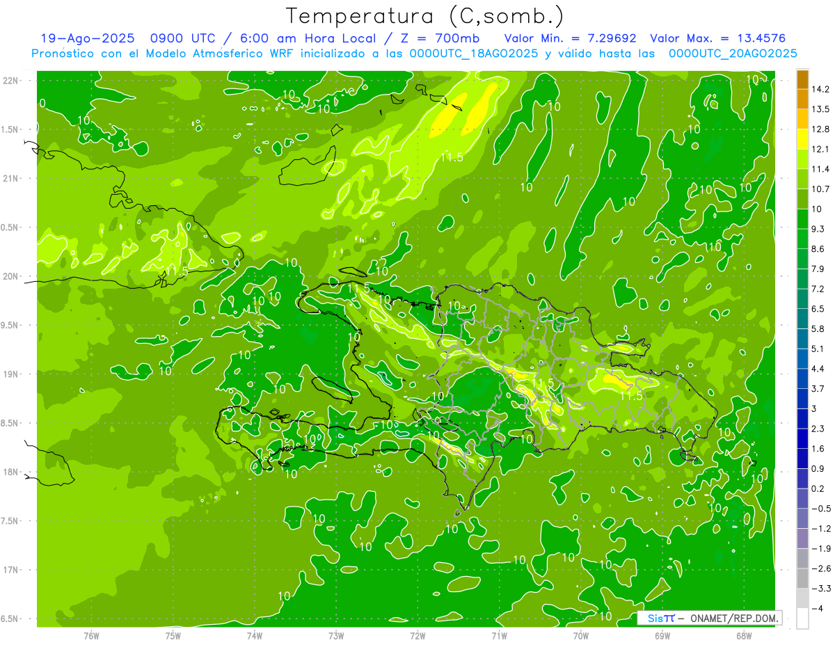Pick the white swatch below -4
This screenshot has width=835, height=645.
802,619
